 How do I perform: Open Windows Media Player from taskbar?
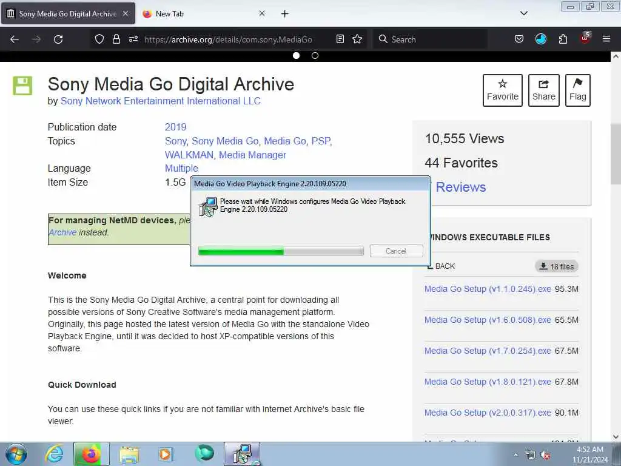click(166, 454)
